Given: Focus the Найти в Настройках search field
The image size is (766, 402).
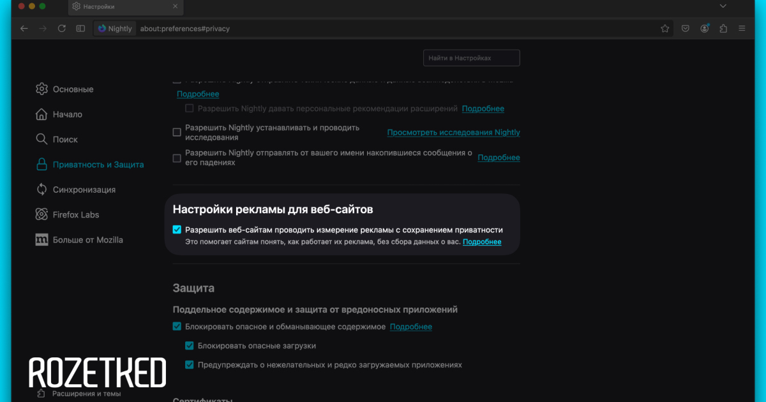Looking at the screenshot, I should click(x=471, y=58).
